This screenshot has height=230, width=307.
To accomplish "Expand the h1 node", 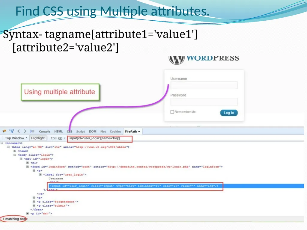I will coord(28,163).
